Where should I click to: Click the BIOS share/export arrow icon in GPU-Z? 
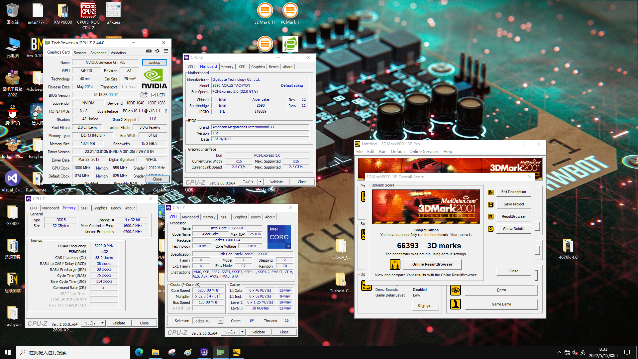(x=144, y=95)
